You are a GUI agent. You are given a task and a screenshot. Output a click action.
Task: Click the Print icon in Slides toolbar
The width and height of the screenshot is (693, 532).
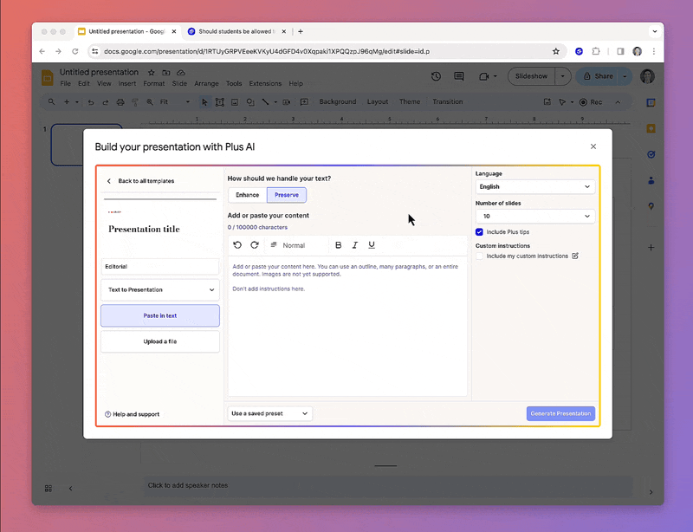[120, 102]
